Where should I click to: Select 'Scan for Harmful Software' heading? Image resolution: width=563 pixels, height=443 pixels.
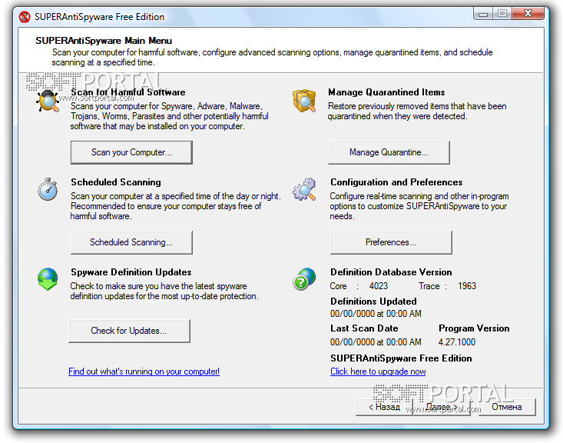pyautogui.click(x=128, y=92)
